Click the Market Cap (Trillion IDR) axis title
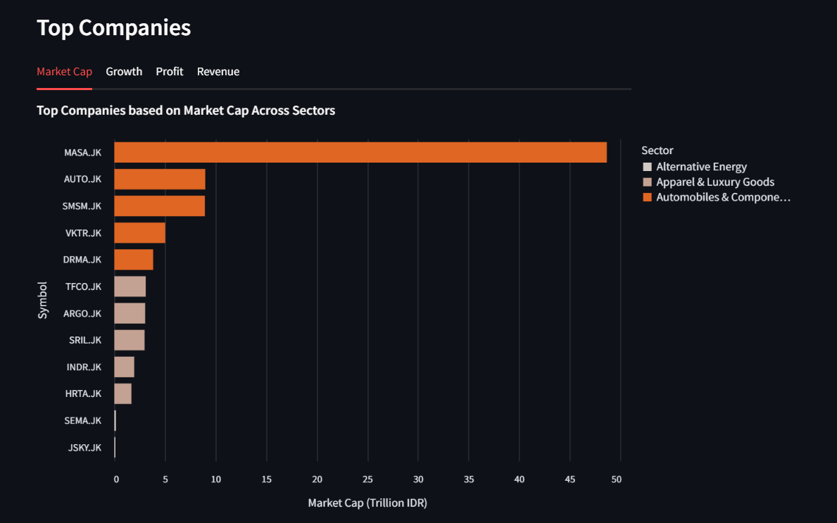The image size is (837, 523). 367,503
